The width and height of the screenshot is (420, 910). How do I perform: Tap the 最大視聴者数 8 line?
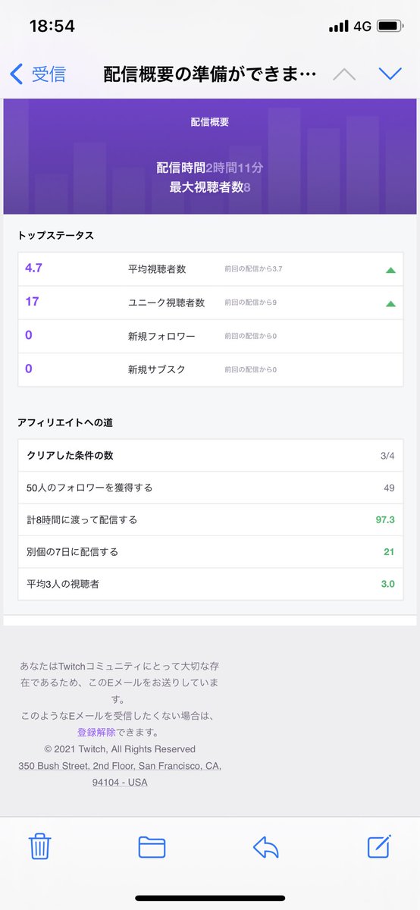click(210, 187)
